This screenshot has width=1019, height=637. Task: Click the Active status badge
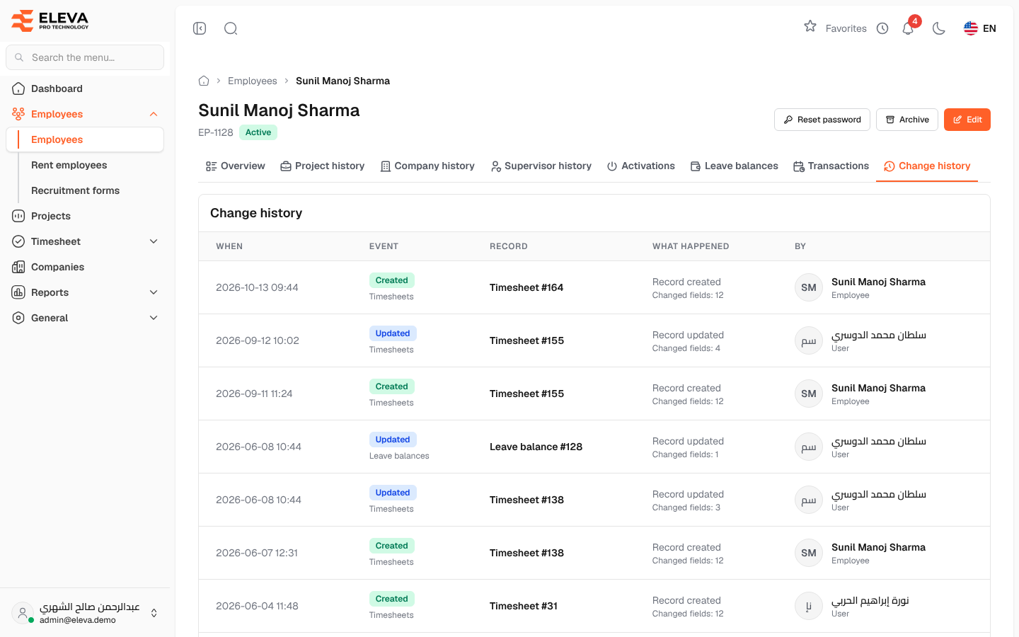click(258, 132)
